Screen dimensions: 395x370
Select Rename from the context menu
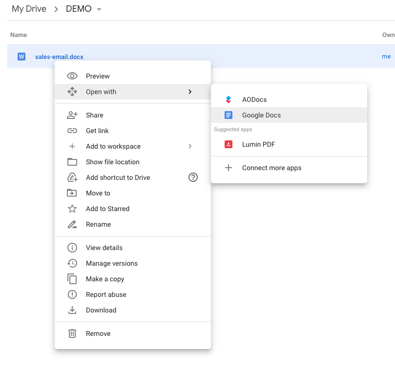tap(99, 224)
